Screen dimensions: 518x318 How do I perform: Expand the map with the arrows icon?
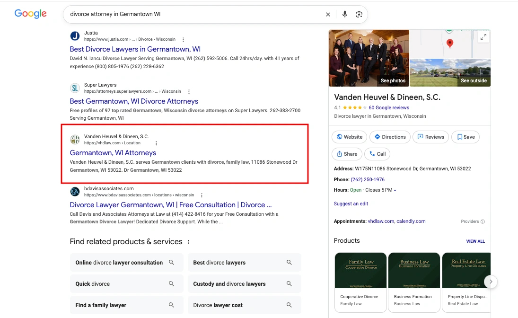tap(483, 37)
